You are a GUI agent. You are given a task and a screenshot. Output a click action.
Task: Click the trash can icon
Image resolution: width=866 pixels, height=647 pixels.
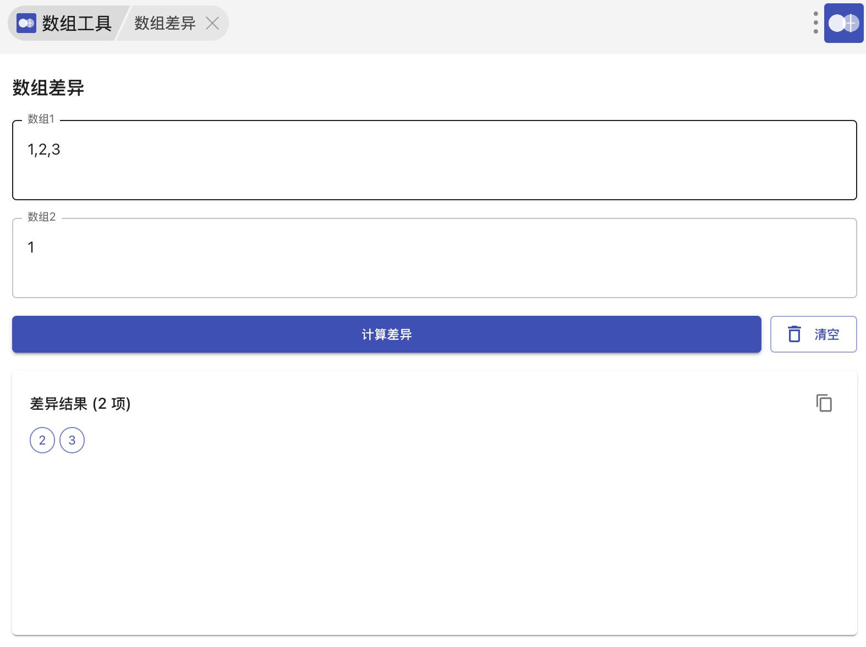point(794,334)
